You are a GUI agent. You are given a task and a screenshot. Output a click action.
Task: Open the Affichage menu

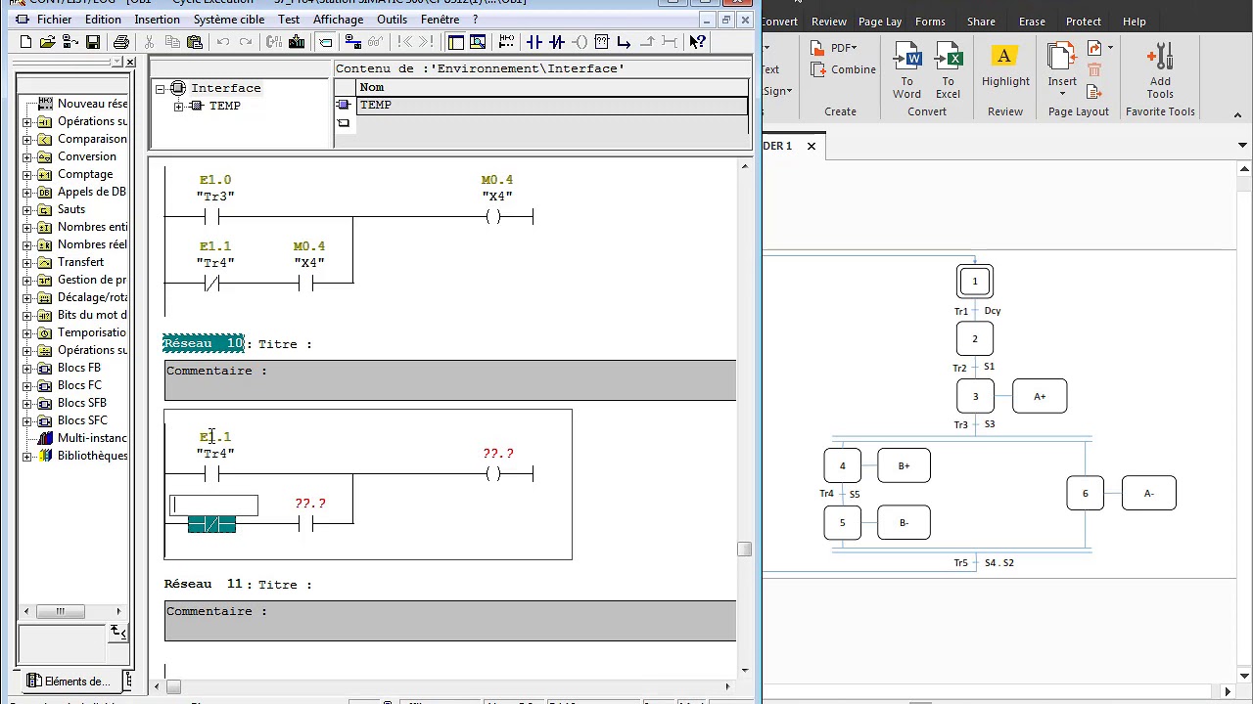tap(339, 20)
